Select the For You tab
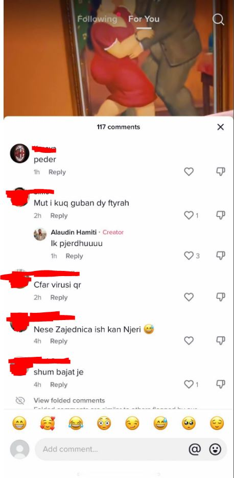This screenshot has height=478, width=234. point(144,19)
